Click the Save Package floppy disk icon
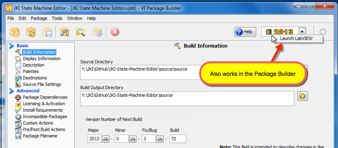 point(47,32)
